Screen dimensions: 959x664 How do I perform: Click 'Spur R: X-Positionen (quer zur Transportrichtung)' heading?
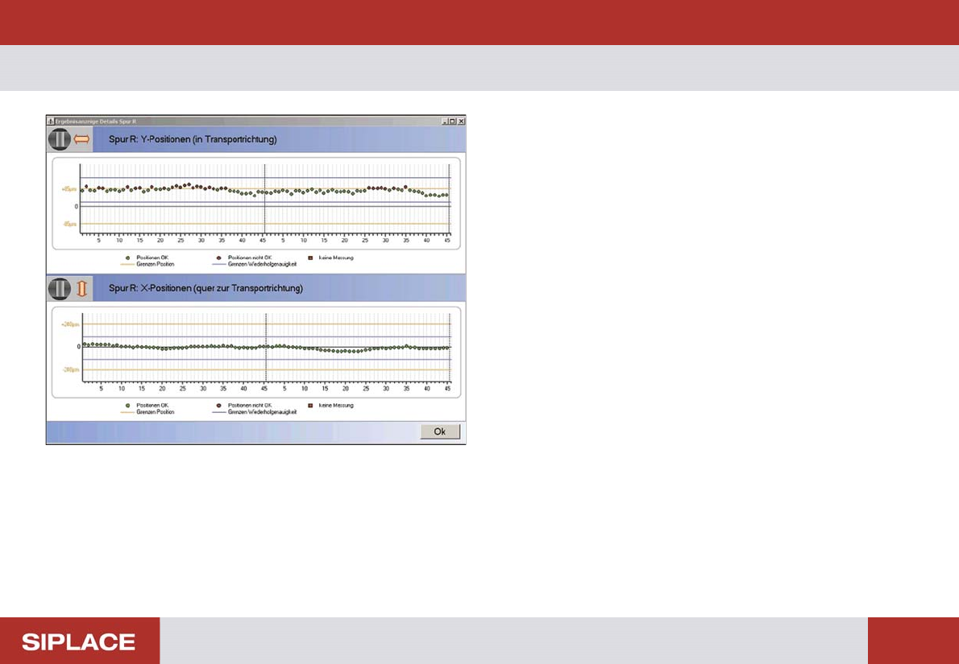pyautogui.click(x=205, y=287)
